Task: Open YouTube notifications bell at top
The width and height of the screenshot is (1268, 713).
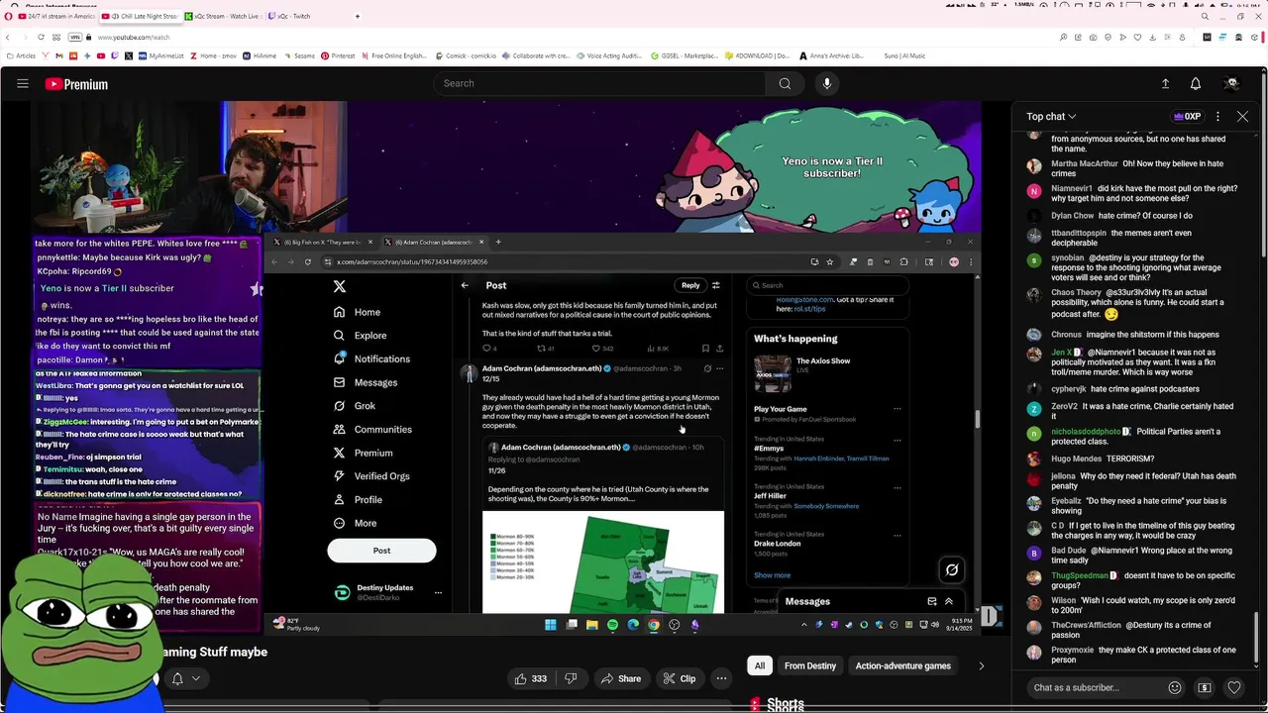Action: pyautogui.click(x=1196, y=84)
